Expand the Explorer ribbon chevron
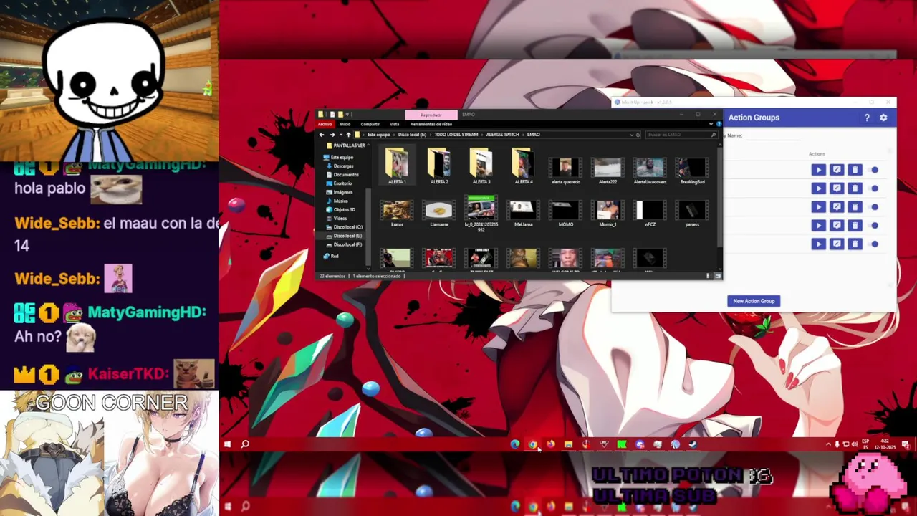This screenshot has height=516, width=917. tap(711, 124)
